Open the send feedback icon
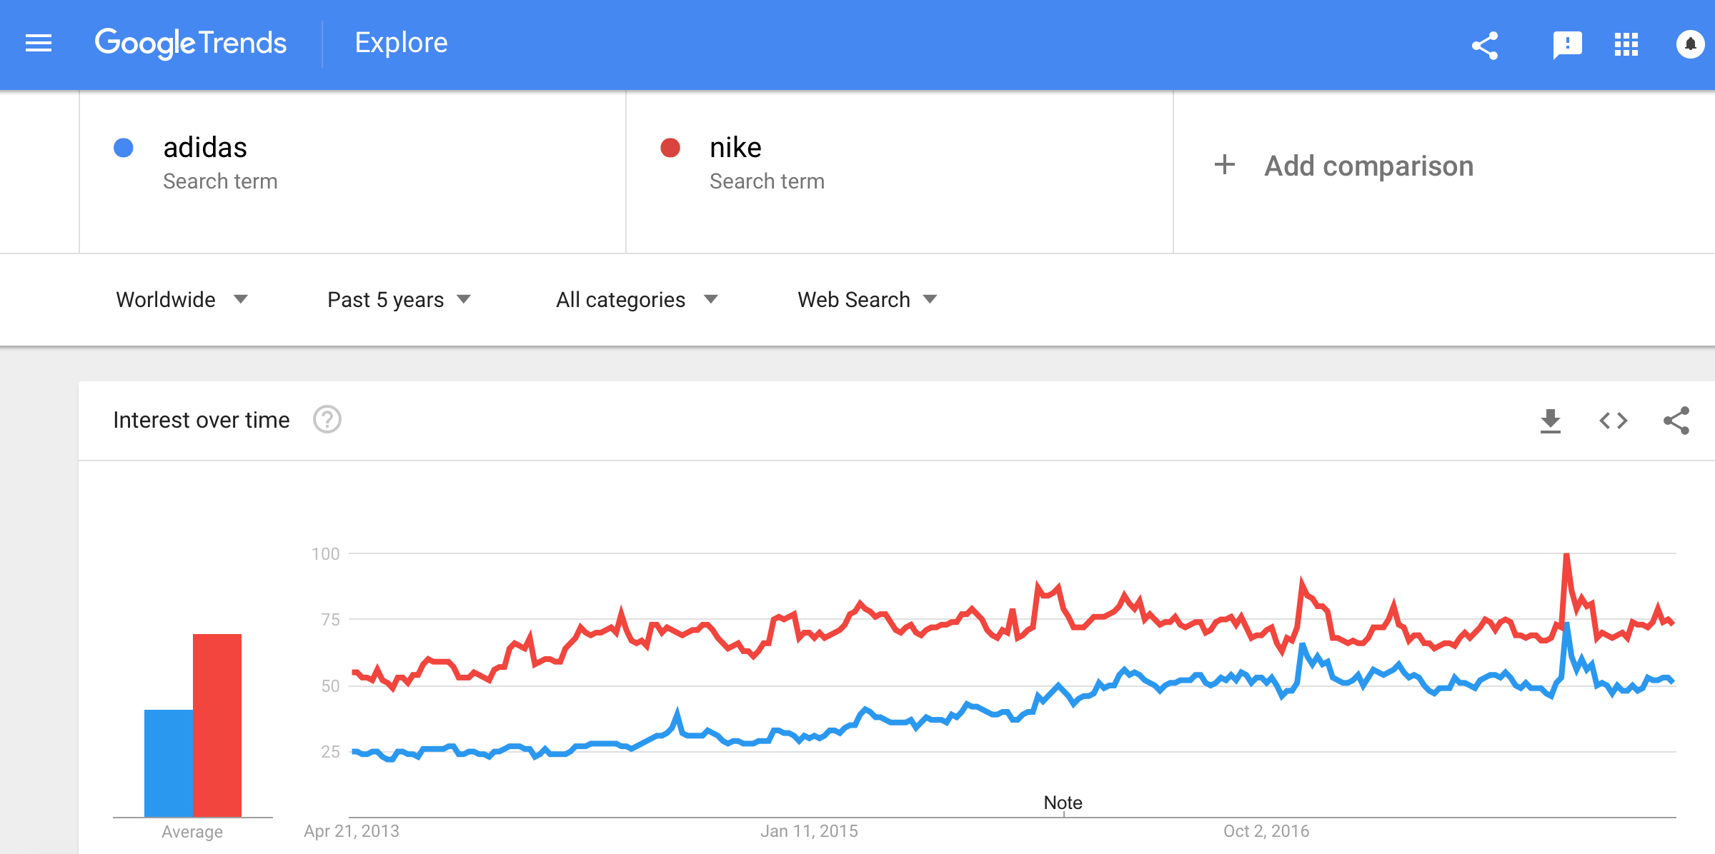 (1567, 45)
